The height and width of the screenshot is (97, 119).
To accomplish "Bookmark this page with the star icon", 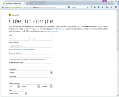I will (91, 7).
